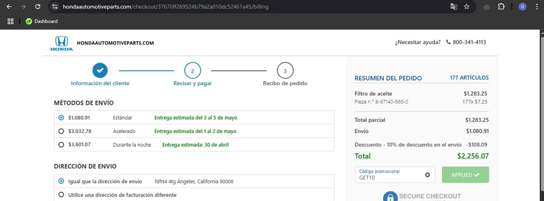Open the apps grid icon in bookmarks bar
Image resolution: width=544 pixels, height=201 pixels.
click(11, 21)
